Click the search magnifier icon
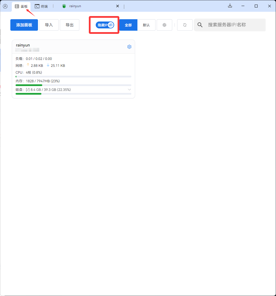This screenshot has width=276, height=296. point(200,25)
